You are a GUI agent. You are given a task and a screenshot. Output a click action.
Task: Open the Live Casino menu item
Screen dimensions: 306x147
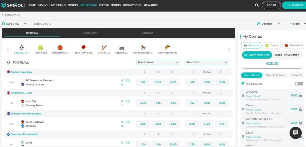(57, 5)
